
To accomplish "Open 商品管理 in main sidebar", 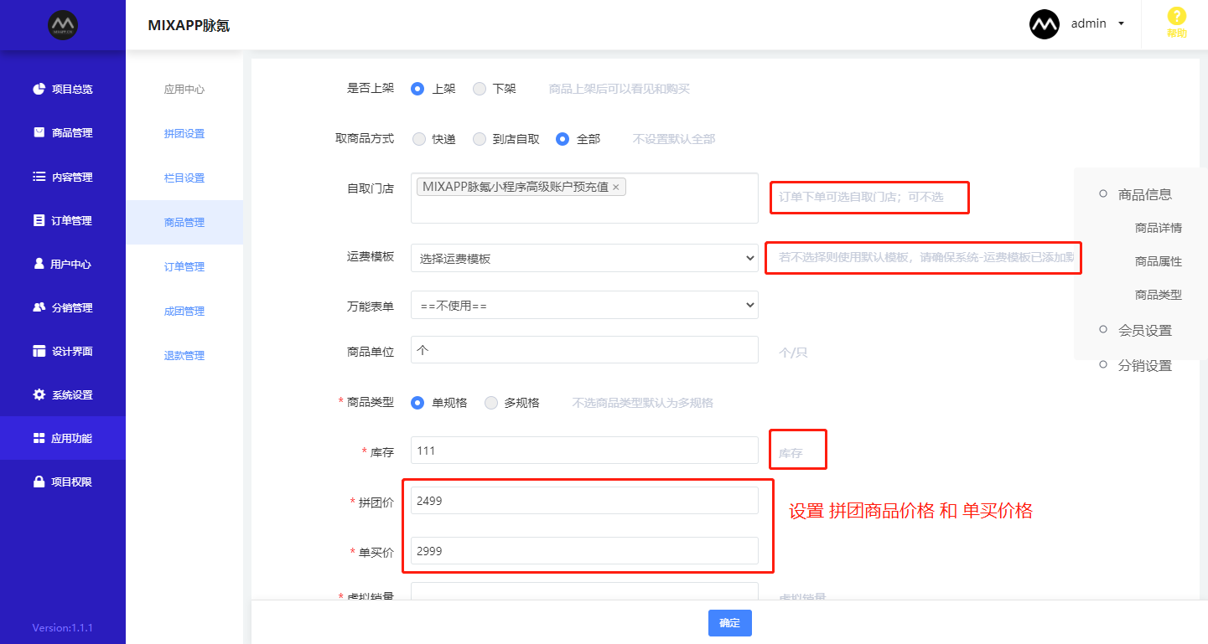I will point(63,132).
